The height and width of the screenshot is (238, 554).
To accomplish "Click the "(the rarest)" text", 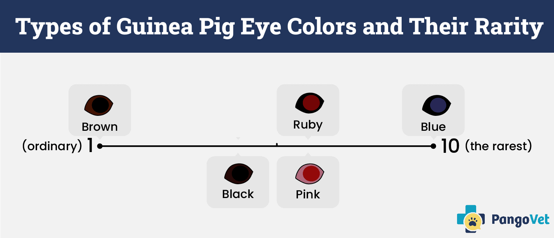I will (x=498, y=146).
